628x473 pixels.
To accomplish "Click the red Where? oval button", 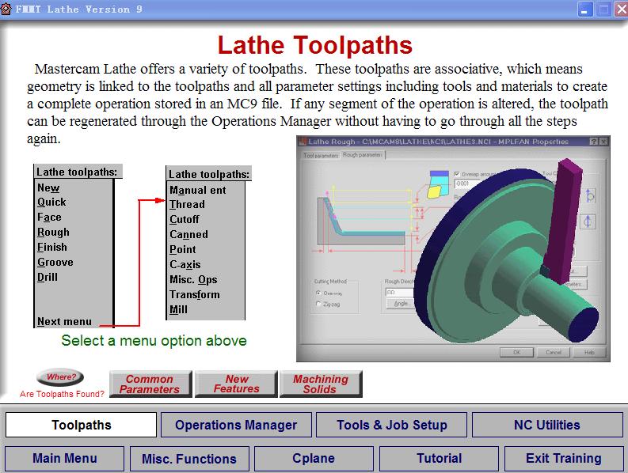I will pos(60,377).
